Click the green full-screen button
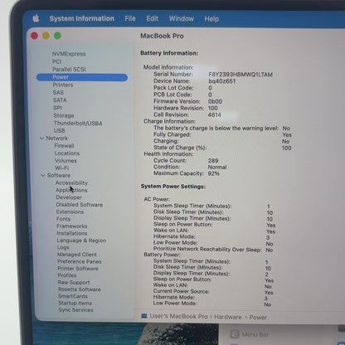Image resolution: width=345 pixels, height=345 pixels. 57,36
